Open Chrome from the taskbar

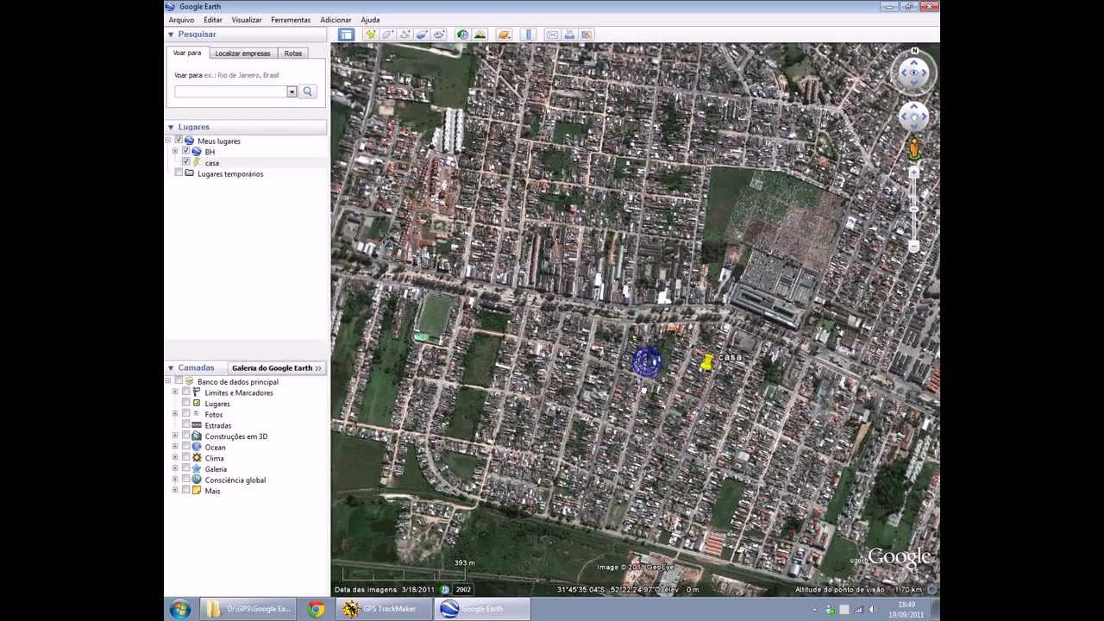click(x=317, y=609)
